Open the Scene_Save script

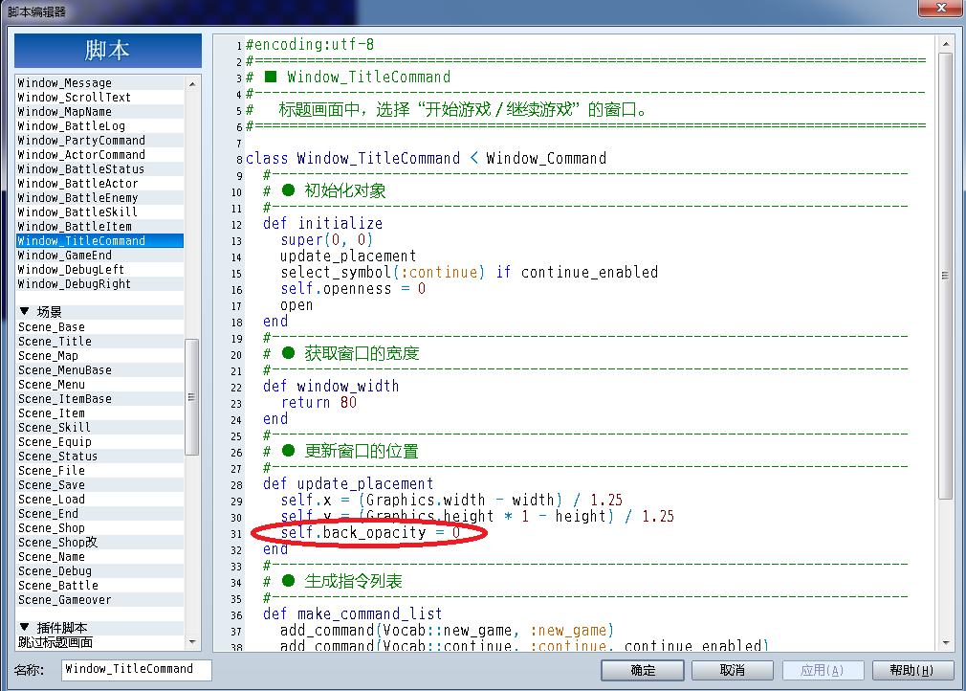tap(99, 484)
